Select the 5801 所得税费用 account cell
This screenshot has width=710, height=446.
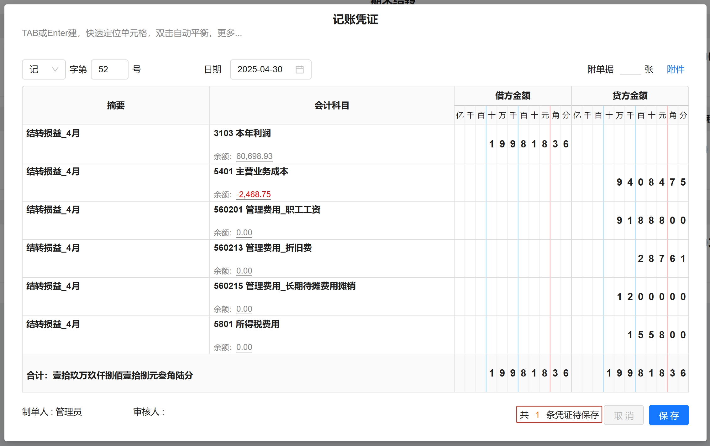246,324
